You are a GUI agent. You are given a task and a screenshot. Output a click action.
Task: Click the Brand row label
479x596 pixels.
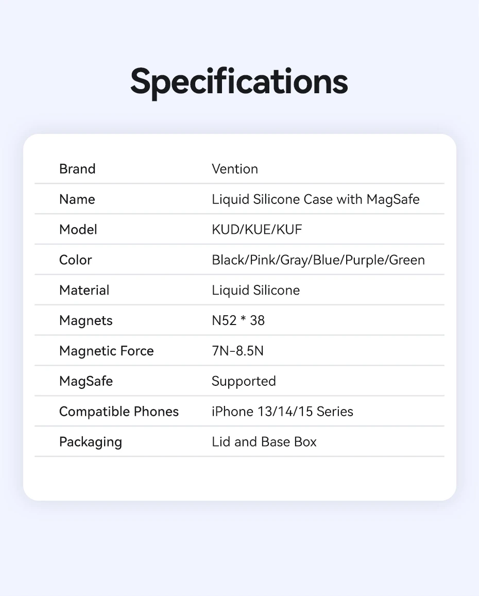pyautogui.click(x=77, y=169)
